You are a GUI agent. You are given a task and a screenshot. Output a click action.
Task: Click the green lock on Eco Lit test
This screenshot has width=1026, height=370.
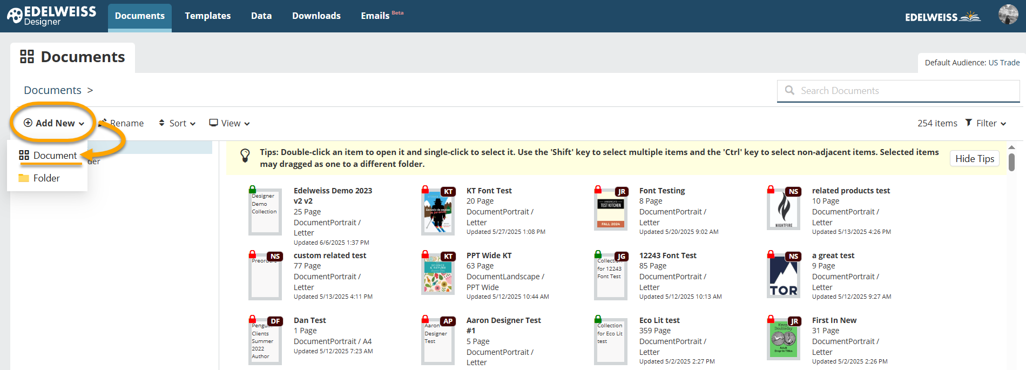(598, 319)
